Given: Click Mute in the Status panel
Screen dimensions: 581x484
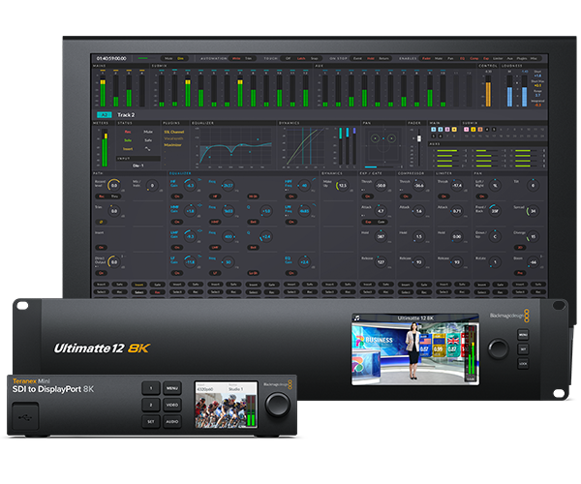Looking at the screenshot, I should pos(148,132).
